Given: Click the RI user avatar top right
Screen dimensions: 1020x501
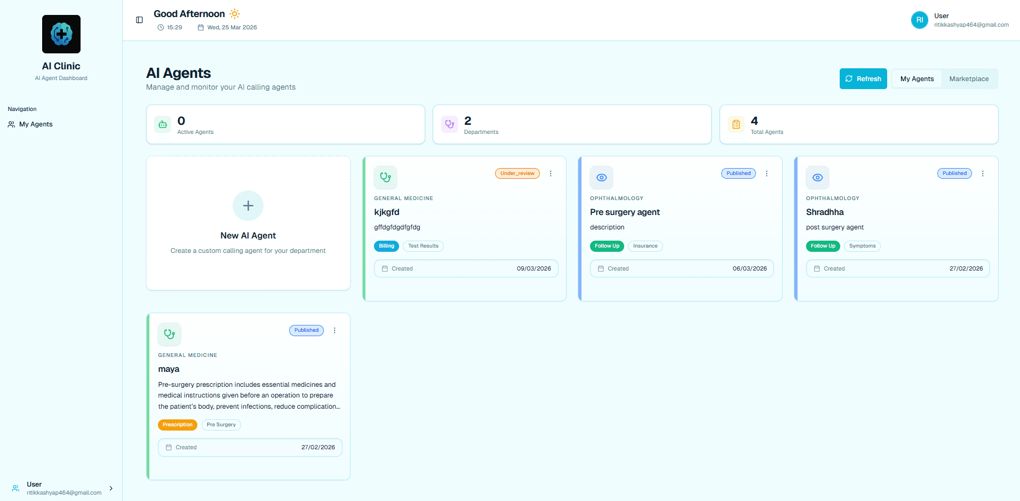Looking at the screenshot, I should 919,20.
